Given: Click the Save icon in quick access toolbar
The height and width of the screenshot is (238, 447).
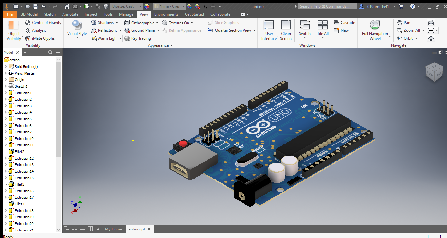Looking at the screenshot, I should click(x=36, y=6).
